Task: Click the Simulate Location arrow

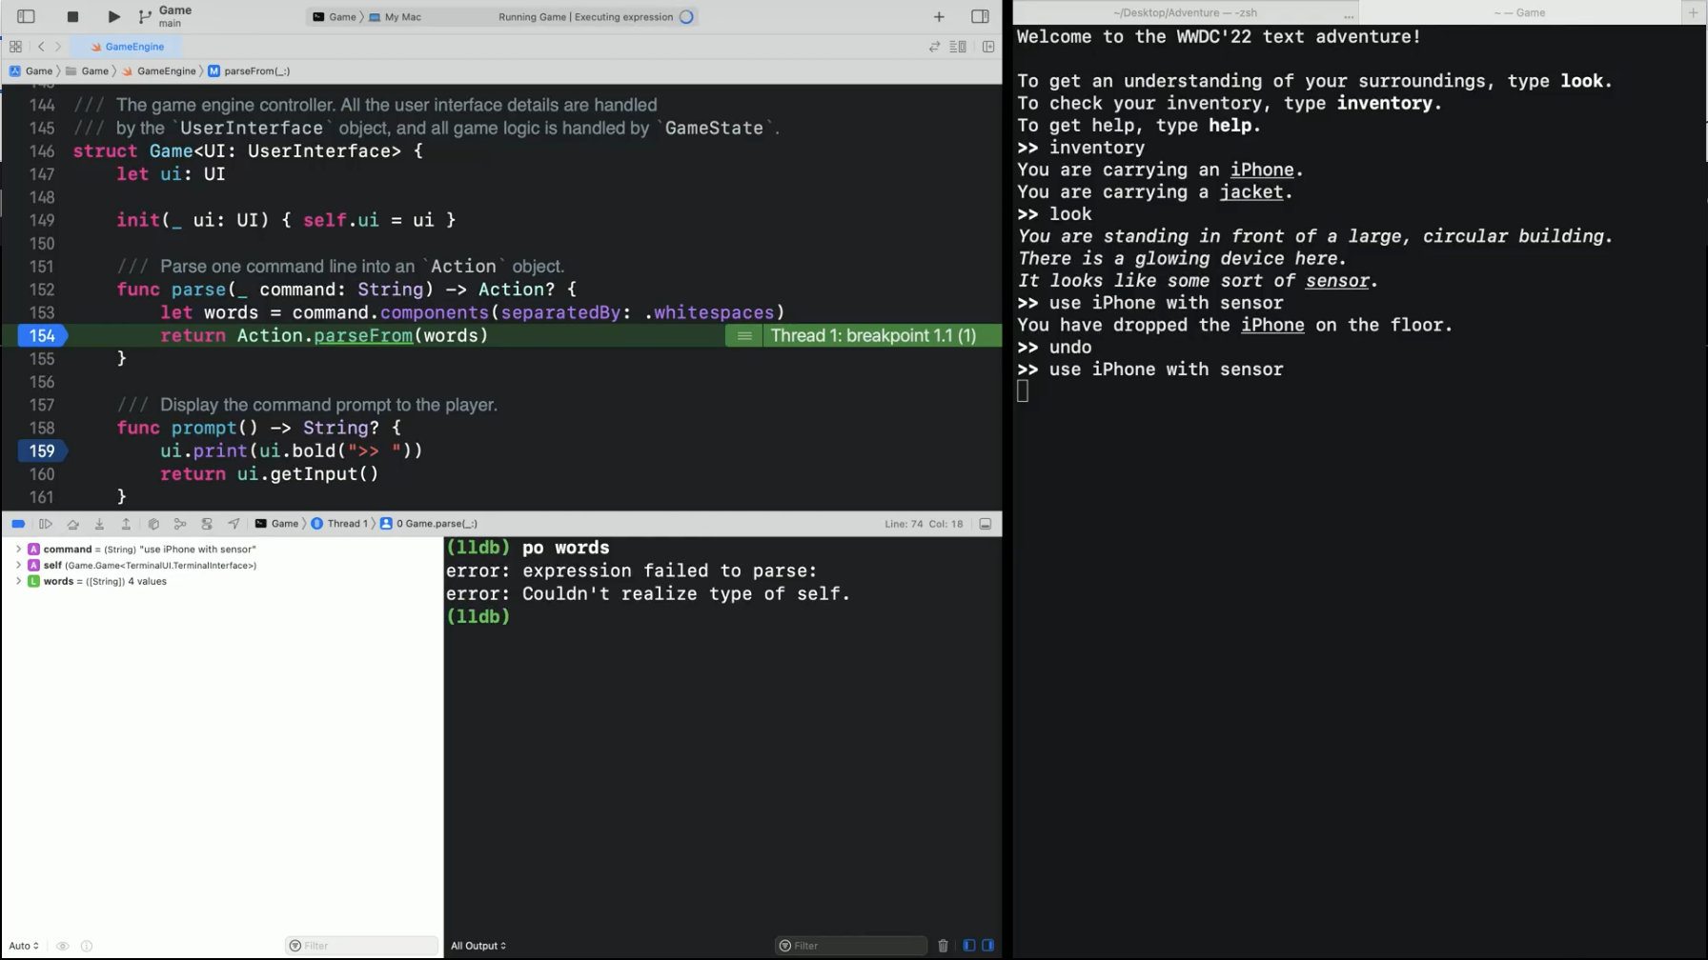Action: click(234, 524)
